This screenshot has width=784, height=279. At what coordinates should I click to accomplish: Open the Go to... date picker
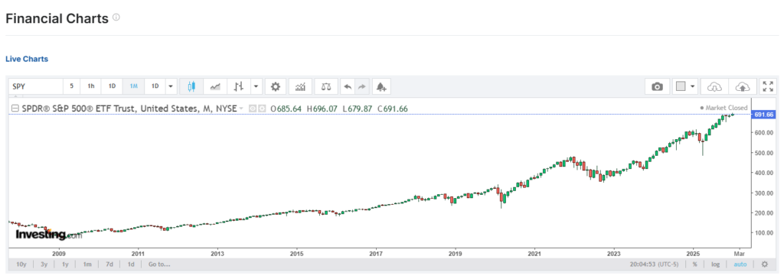pyautogui.click(x=159, y=264)
